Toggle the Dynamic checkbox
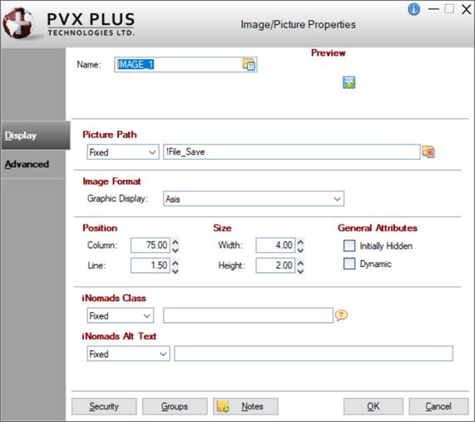The image size is (475, 422). tap(349, 264)
